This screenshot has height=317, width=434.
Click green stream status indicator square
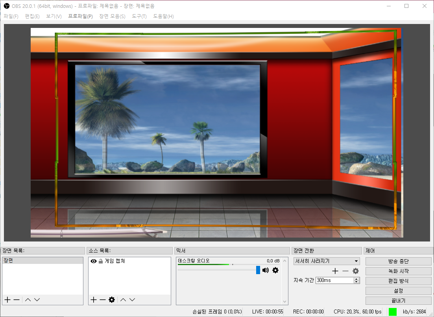pos(392,312)
